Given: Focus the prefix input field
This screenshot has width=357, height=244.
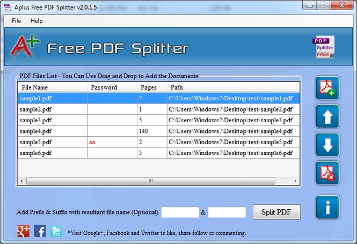Looking at the screenshot, I should pyautogui.click(x=180, y=212).
